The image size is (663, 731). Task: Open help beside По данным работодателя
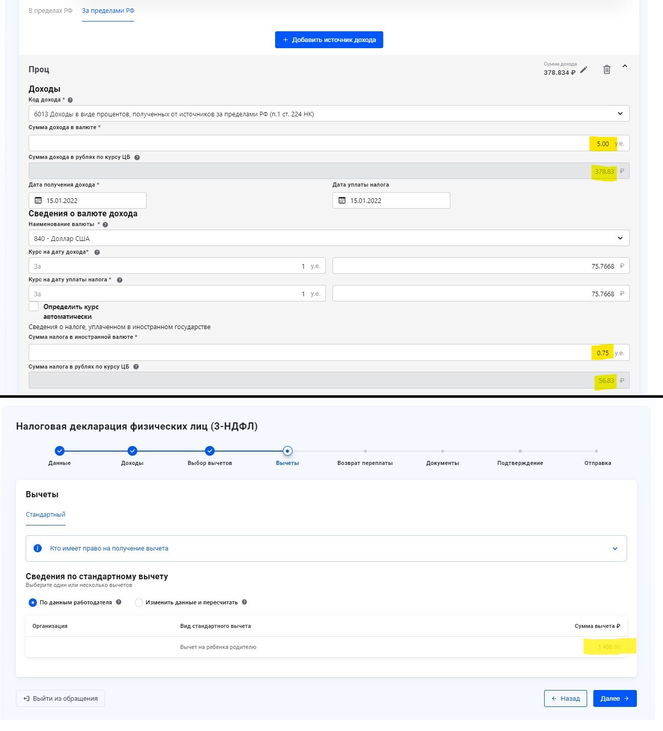(118, 602)
